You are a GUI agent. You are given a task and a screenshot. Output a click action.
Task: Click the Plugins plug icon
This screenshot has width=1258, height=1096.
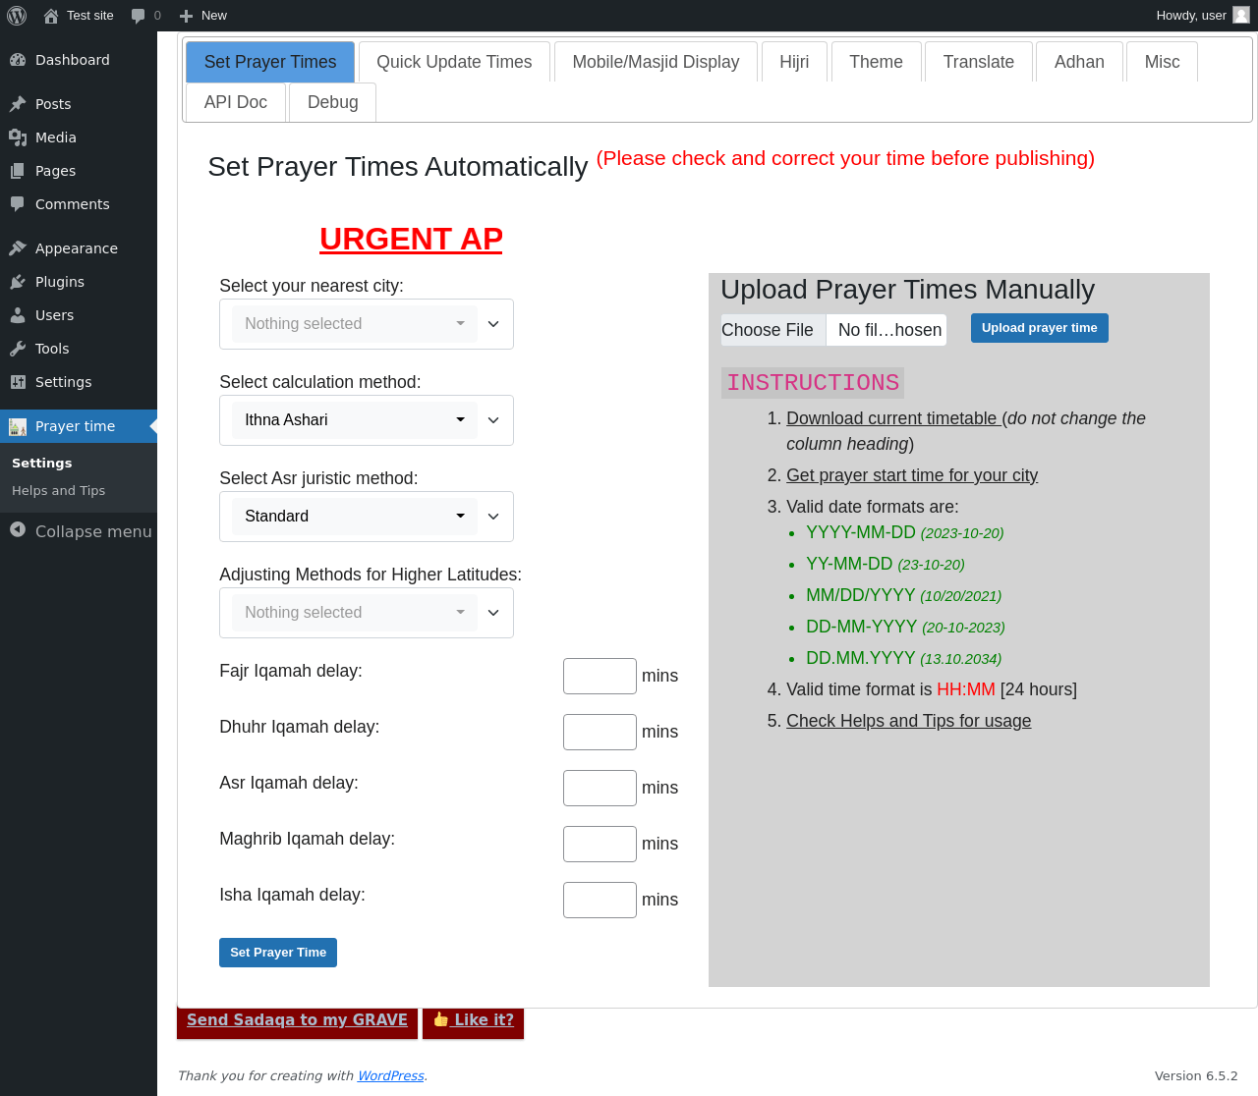point(18,282)
